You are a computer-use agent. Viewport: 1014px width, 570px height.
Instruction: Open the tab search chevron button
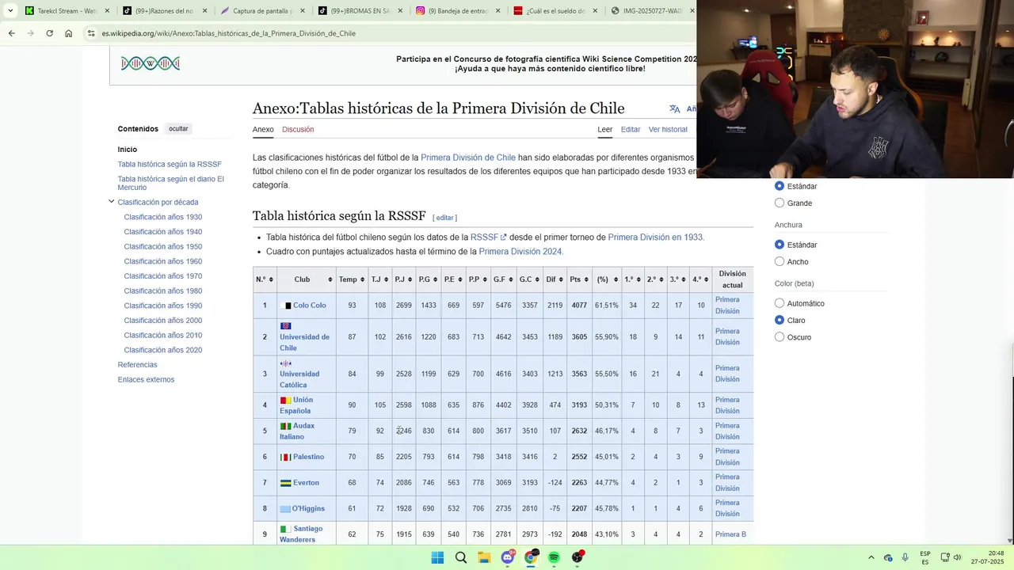click(10, 11)
